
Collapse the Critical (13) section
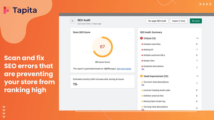tap(197, 38)
